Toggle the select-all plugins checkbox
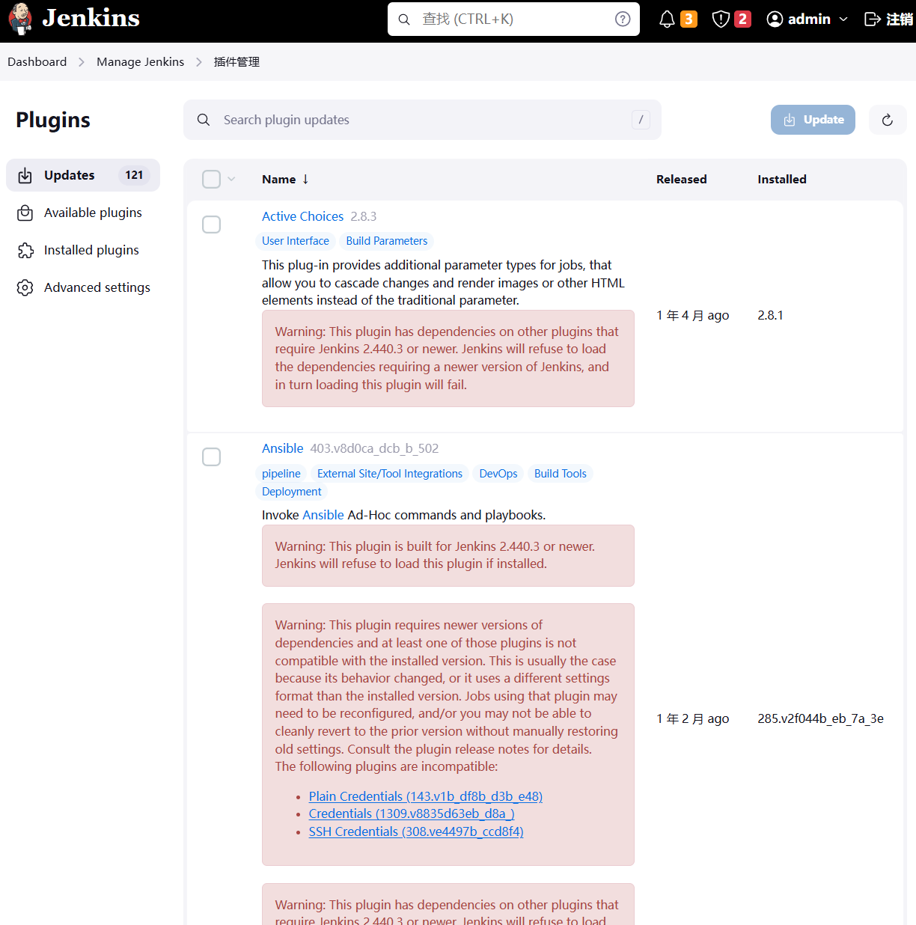Screen dimensions: 916x925 click(212, 179)
